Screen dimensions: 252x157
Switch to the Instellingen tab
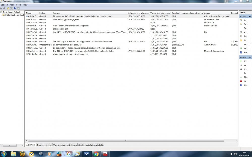coord(72,145)
